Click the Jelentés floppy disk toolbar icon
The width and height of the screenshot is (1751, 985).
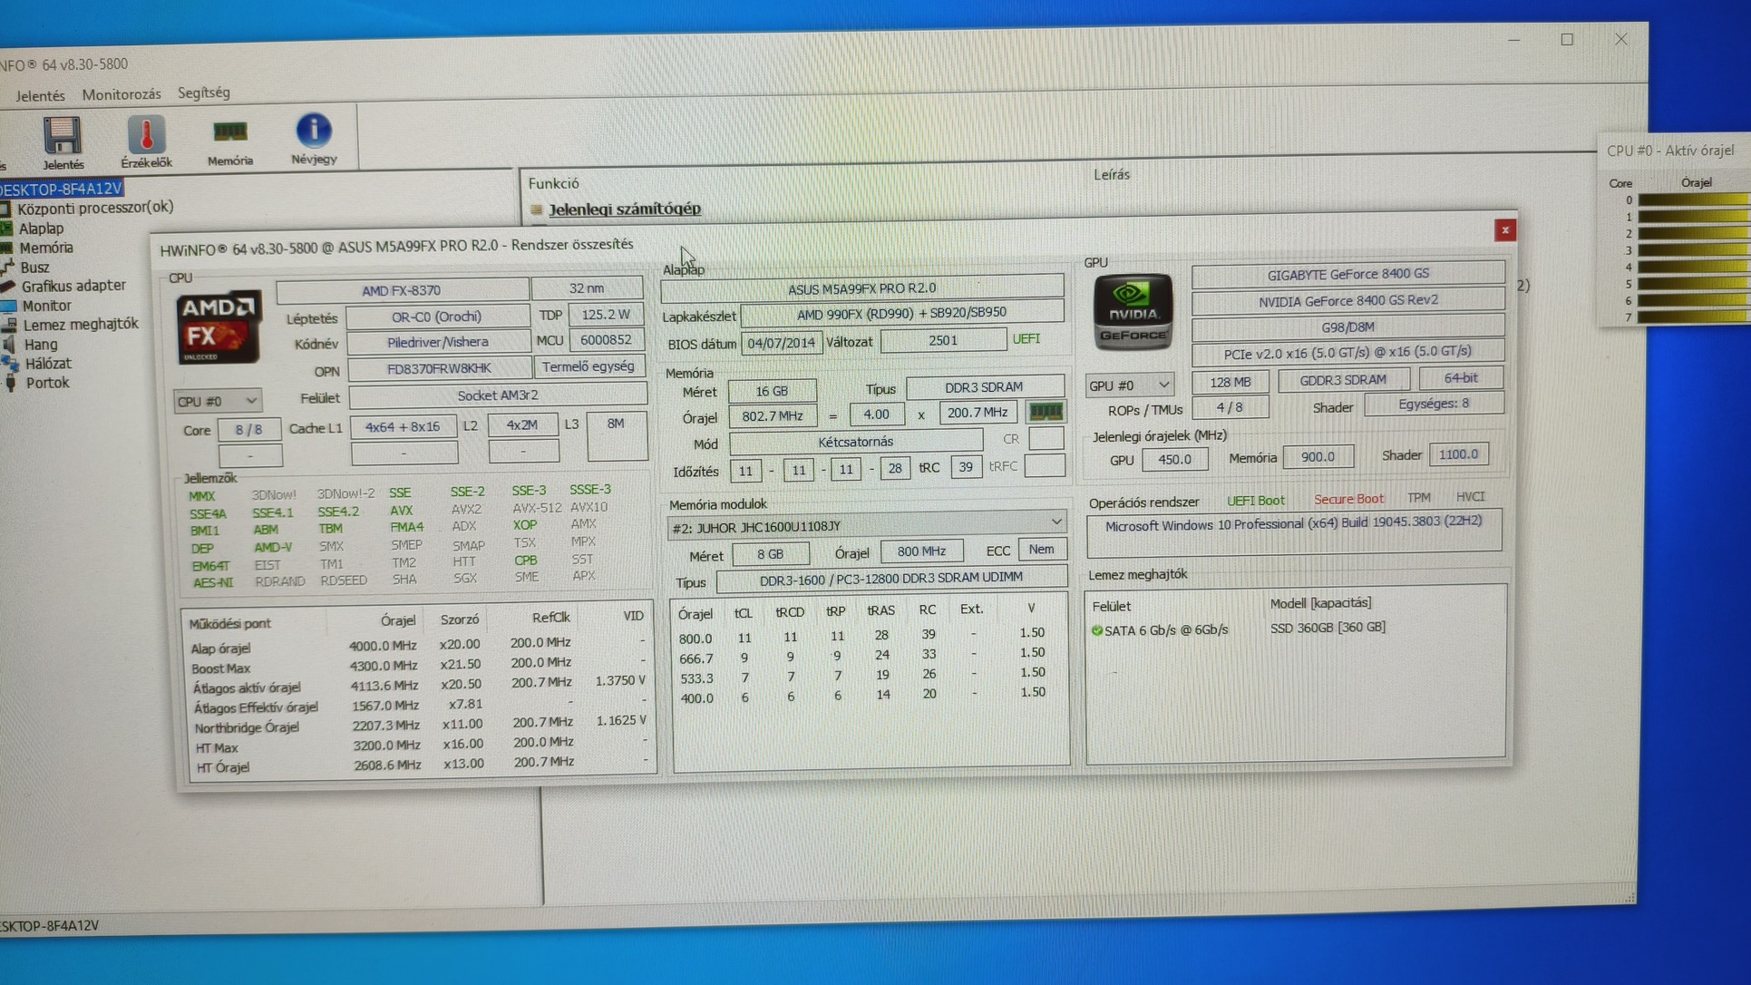point(62,136)
